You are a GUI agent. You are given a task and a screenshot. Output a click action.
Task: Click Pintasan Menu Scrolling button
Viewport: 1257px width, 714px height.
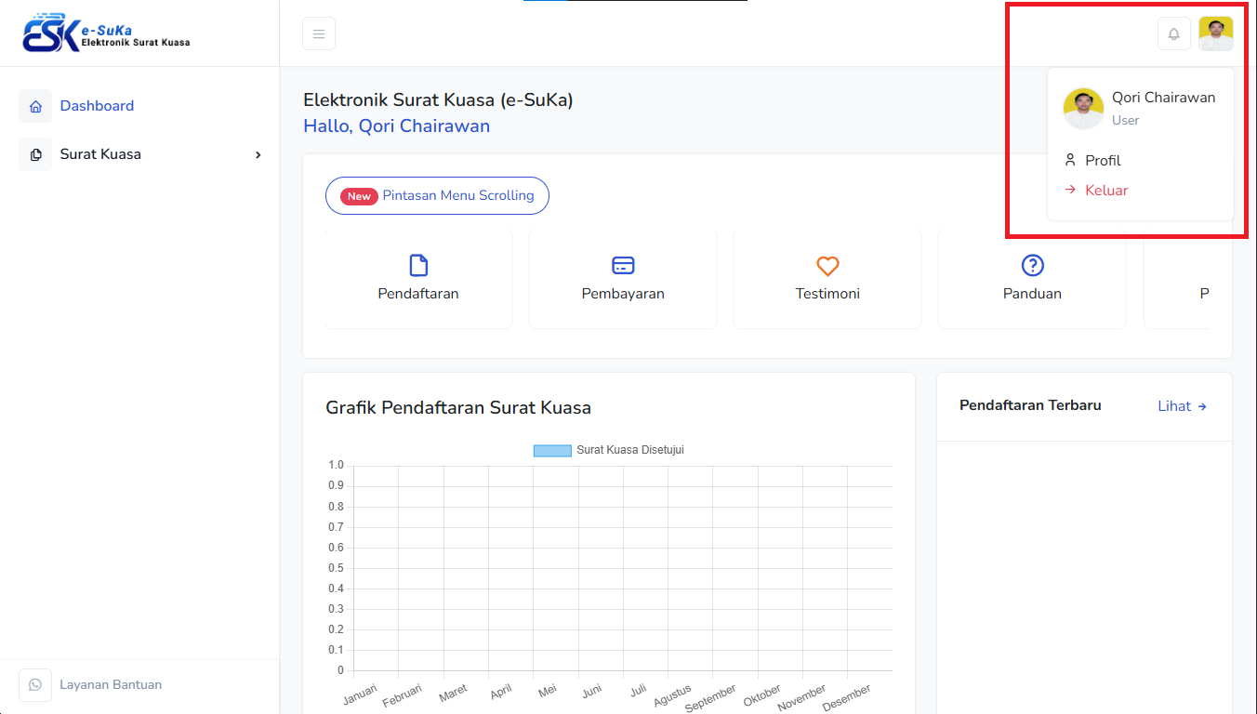pos(437,196)
